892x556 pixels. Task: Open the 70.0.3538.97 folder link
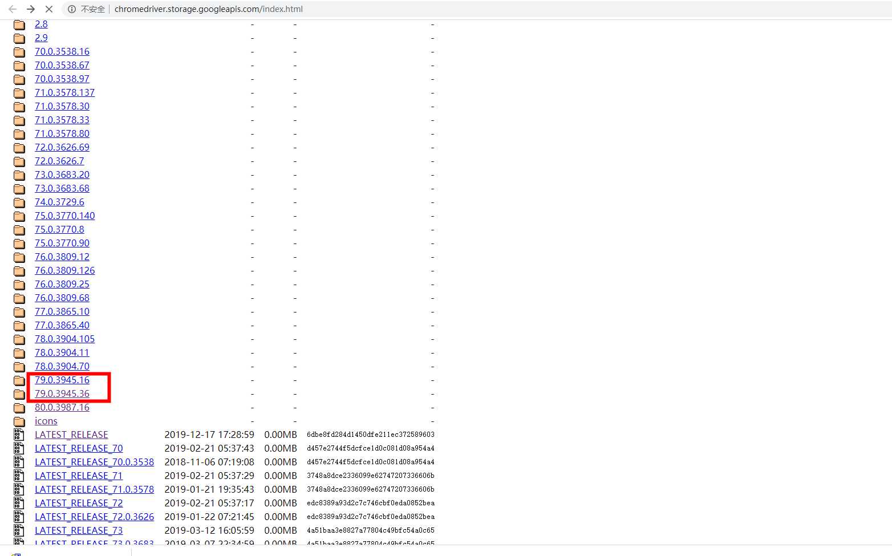(x=62, y=79)
